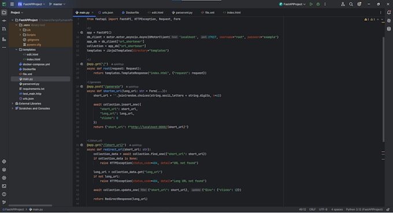
Task: Expand the Lib folder
Action: 21,30
